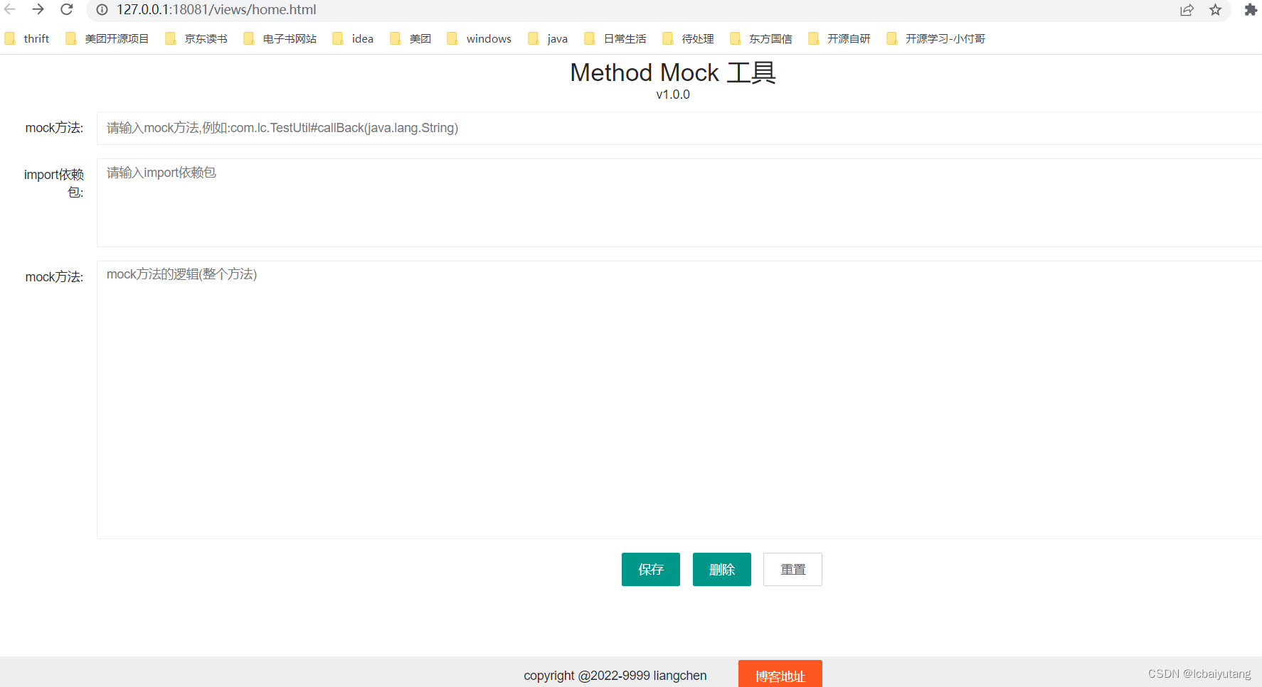
Task: Open the thrift bookmark folder
Action: [27, 38]
